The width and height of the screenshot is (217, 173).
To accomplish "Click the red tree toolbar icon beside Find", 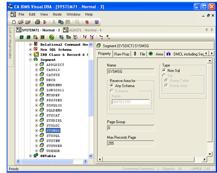I will pos(87,22).
